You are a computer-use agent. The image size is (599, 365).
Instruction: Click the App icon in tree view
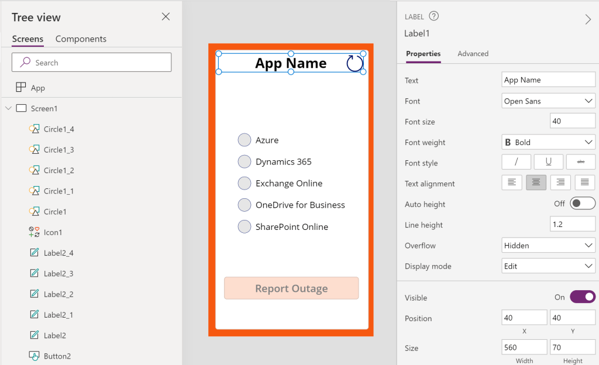(21, 88)
